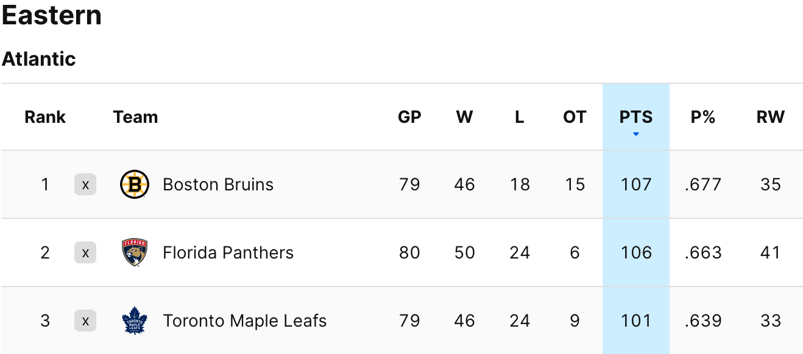The image size is (803, 354).
Task: Click Boston's 107 points cell
Action: coord(636,184)
